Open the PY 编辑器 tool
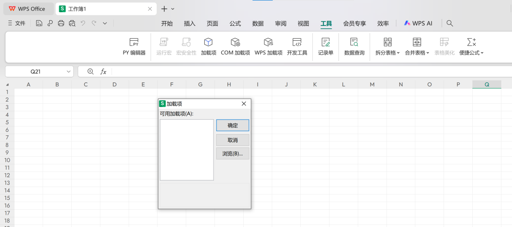 tap(134, 47)
